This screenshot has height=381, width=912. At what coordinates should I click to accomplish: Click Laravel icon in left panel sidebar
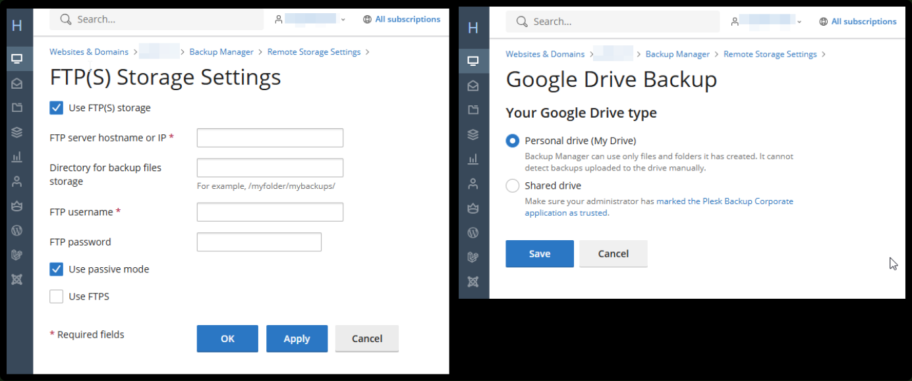(x=17, y=255)
